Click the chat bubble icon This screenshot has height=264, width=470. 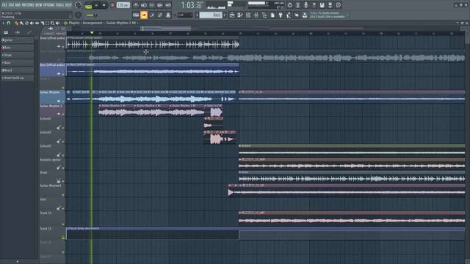[338, 5]
